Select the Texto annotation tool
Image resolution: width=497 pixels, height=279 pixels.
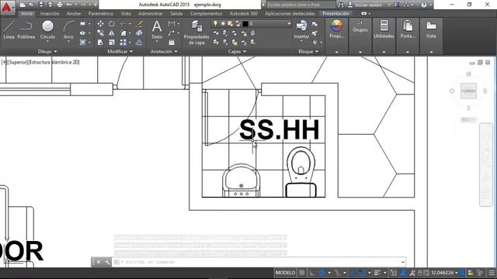pos(157,30)
